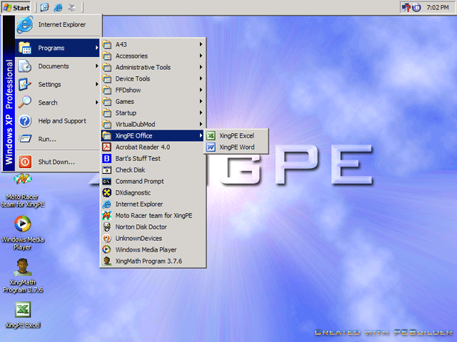Click the UnknownDevices icon
Screen dimensions: 457x342
[106, 239]
